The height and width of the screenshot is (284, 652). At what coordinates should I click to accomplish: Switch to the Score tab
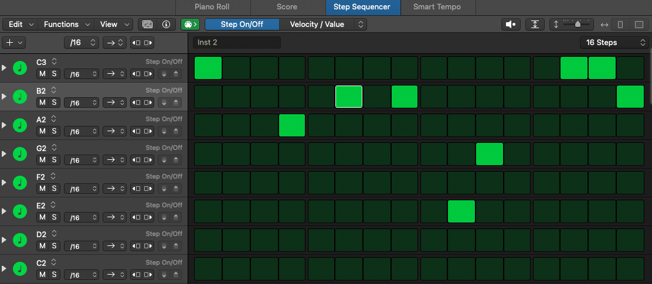coord(287,7)
